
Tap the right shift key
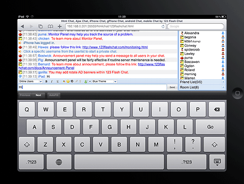[214, 145]
